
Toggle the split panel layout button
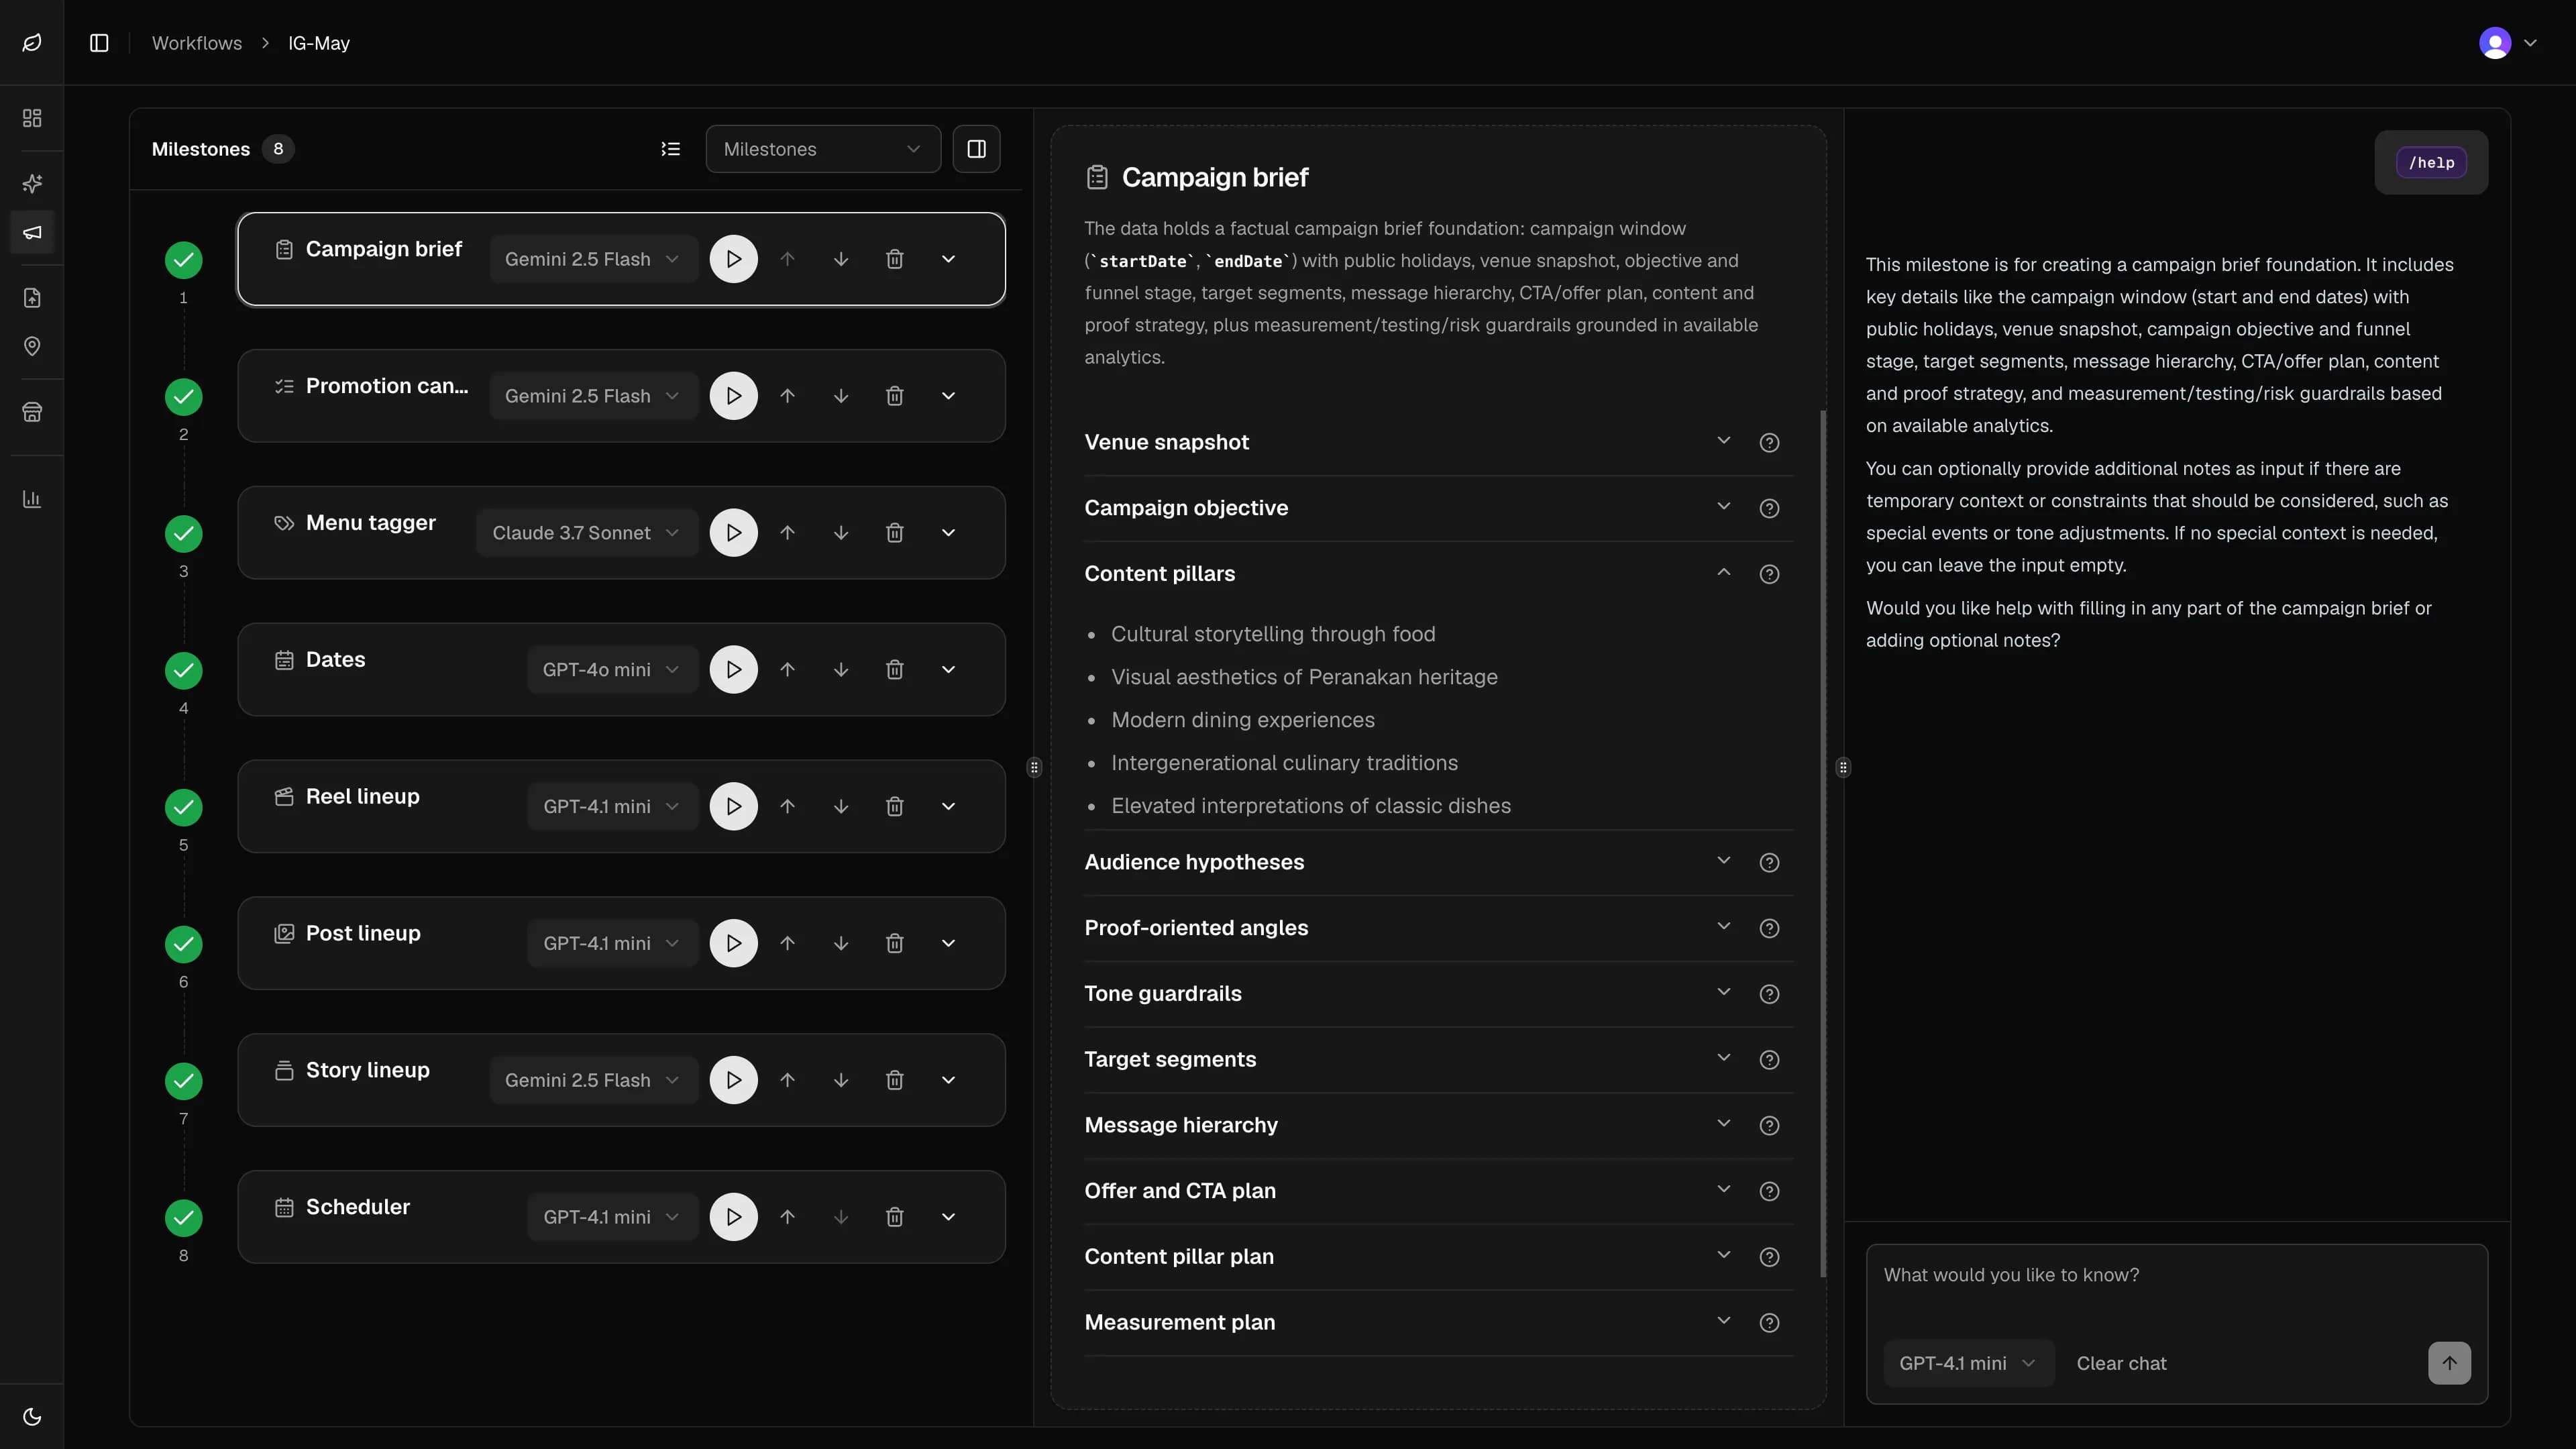click(x=977, y=149)
